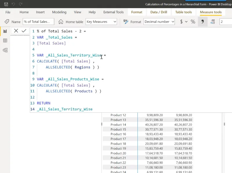232x173 pixels.
Task: Select the Product 13 row label
Action: point(118,120)
